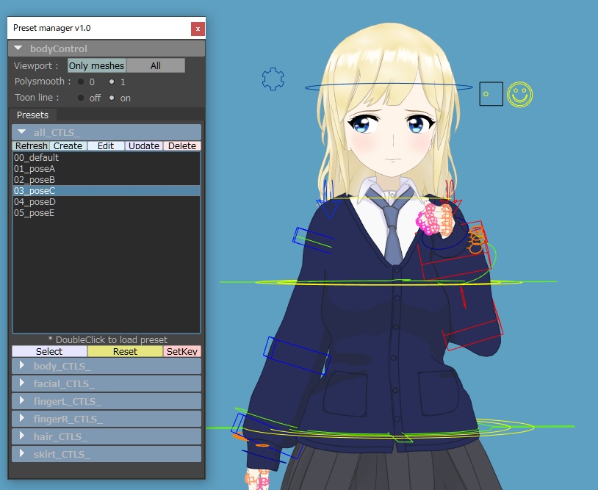Image resolution: width=598 pixels, height=490 pixels.
Task: Click the Update preset button
Action: (144, 145)
